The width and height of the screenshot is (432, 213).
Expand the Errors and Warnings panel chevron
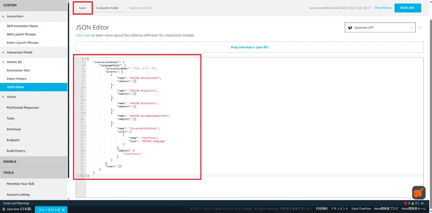pyautogui.click(x=422, y=203)
